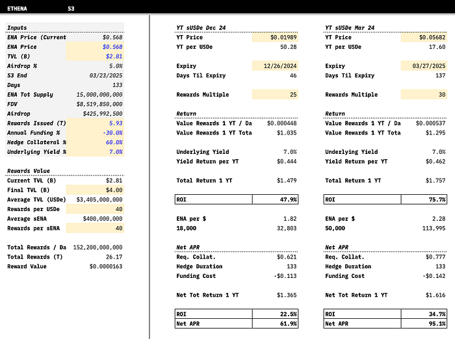Click the Dec 24 Net Tot Return 1 YT $1.365
Viewport: 455px width, 339px height.
tap(287, 295)
